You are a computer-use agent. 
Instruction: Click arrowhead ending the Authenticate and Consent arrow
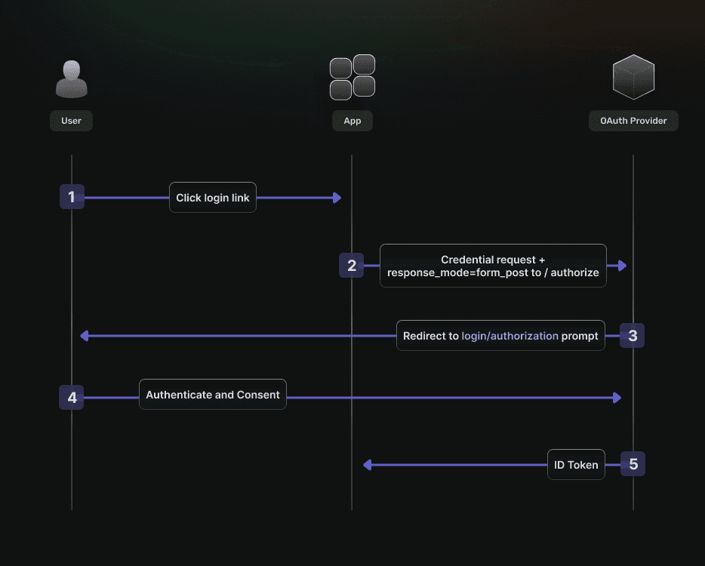click(x=617, y=398)
